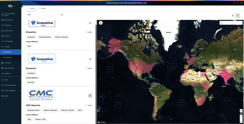Click MPLS tag on CMC Networks
244x124 pixels.
80,110
